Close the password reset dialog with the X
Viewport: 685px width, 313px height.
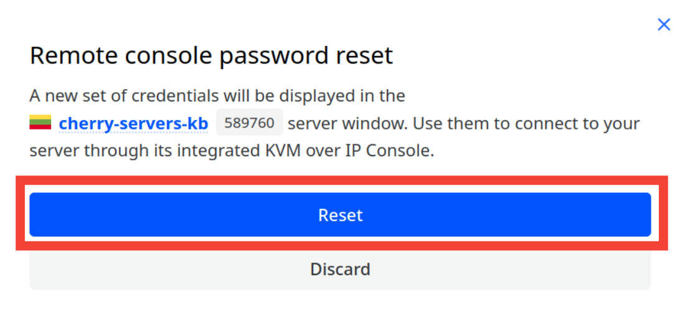(664, 25)
